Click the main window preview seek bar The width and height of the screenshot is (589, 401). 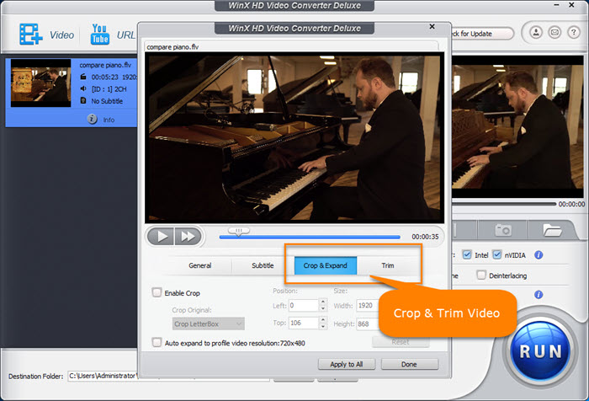click(x=503, y=204)
